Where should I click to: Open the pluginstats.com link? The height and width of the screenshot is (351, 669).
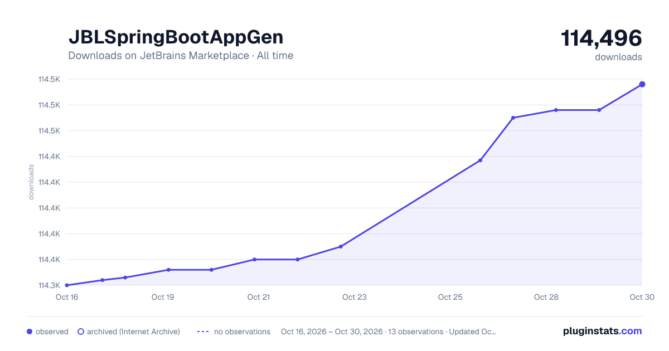603,331
